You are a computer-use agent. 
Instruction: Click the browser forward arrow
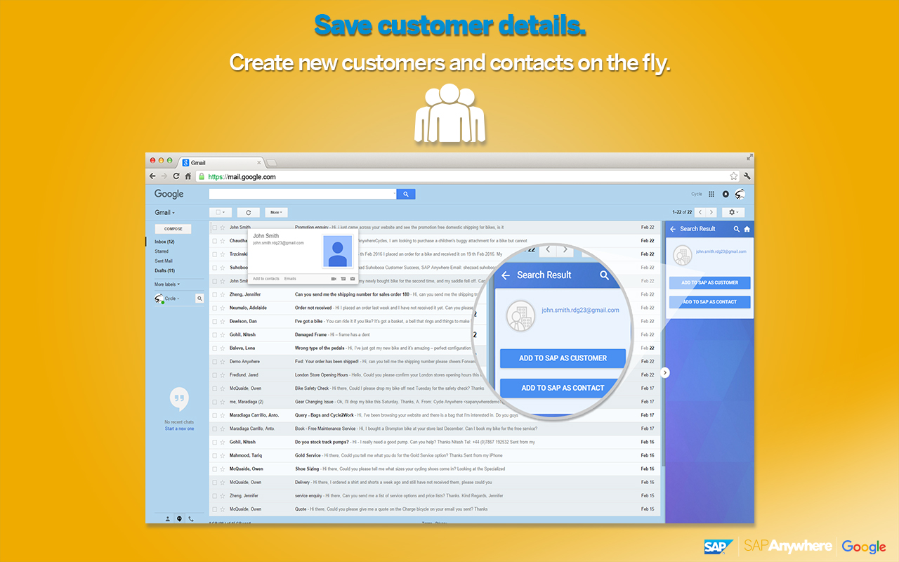[x=164, y=176]
